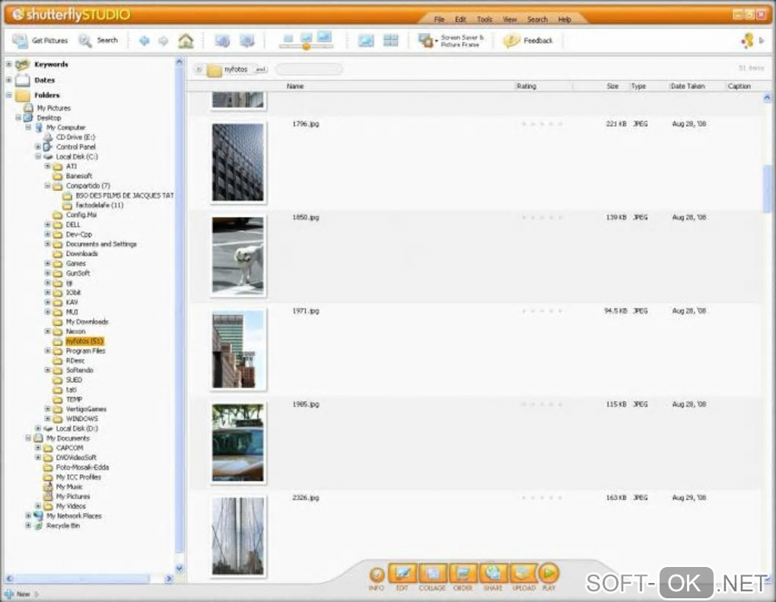Open ORDER from bottom action bar

(x=463, y=577)
